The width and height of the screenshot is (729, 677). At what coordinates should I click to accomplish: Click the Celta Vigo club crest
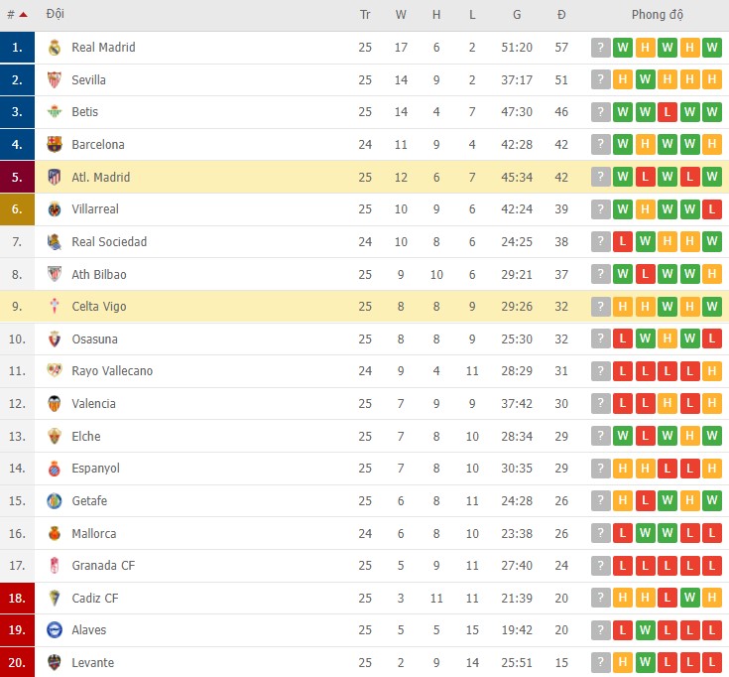[55, 307]
